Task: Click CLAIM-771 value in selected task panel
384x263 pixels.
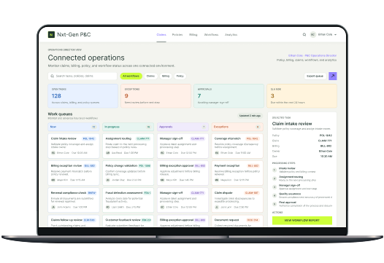Action: pos(325,141)
